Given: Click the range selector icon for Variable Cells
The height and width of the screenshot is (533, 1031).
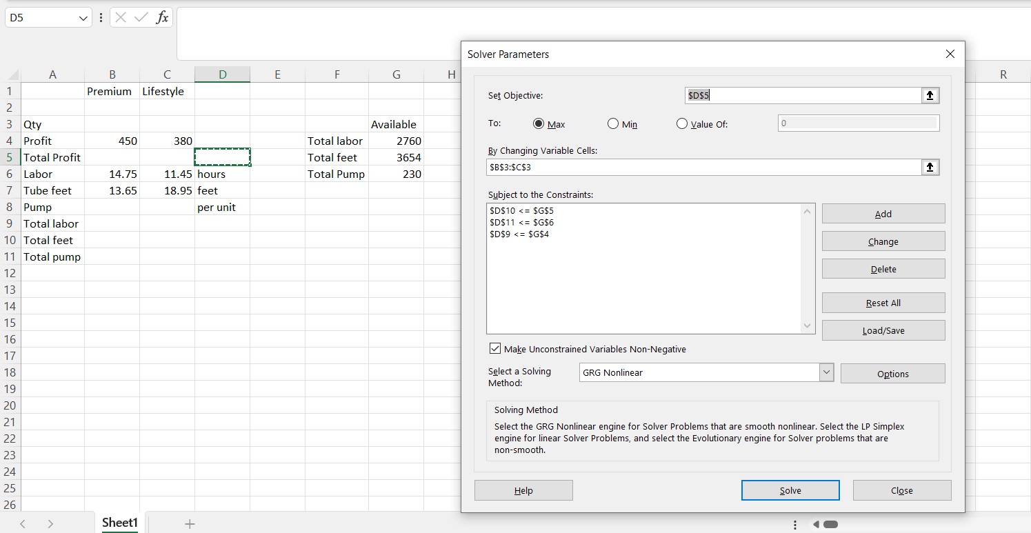Looking at the screenshot, I should click(930, 167).
